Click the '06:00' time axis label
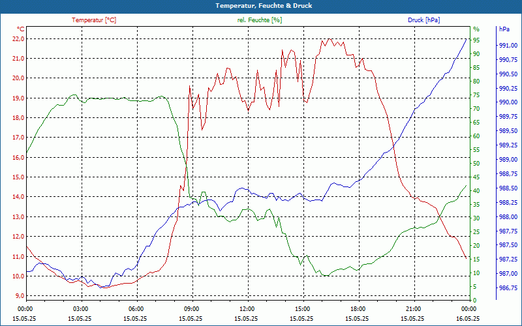The width and height of the screenshot is (522, 326). [137, 308]
